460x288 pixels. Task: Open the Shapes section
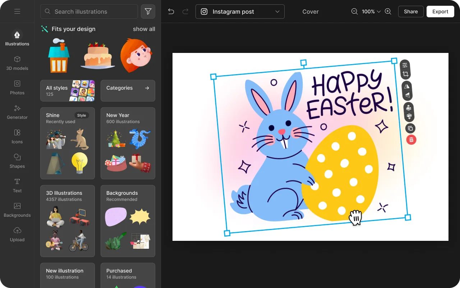pyautogui.click(x=17, y=161)
